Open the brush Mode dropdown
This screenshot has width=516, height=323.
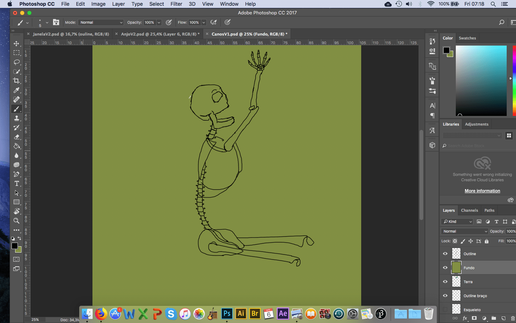[x=101, y=22]
